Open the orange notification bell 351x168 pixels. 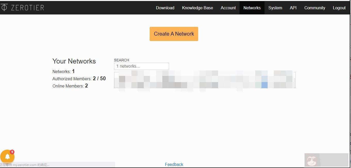point(7,156)
